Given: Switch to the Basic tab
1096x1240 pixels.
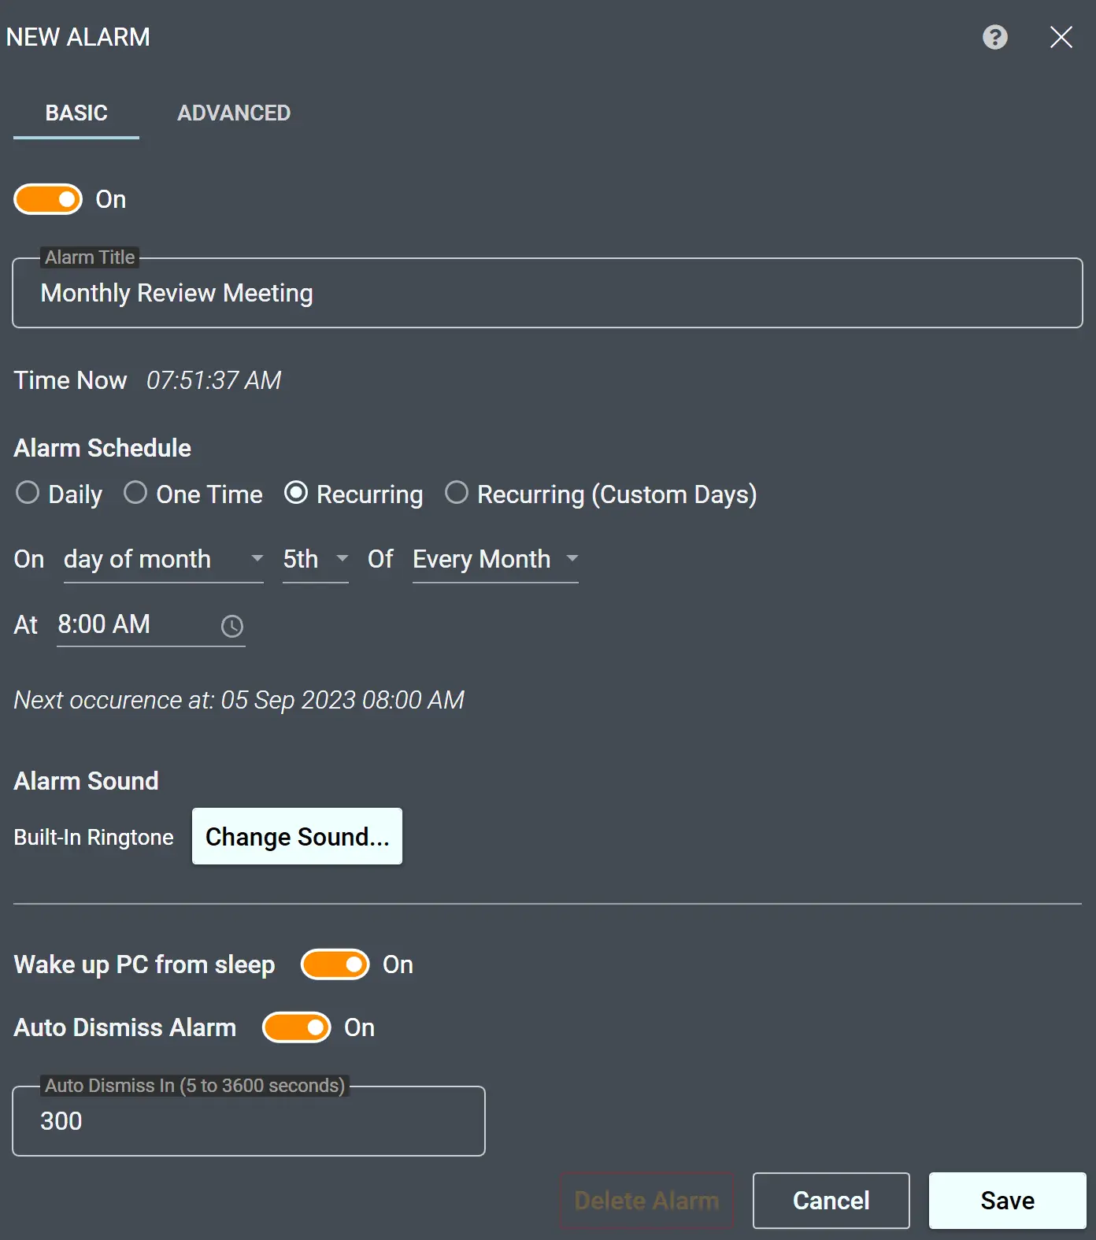Looking at the screenshot, I should [76, 113].
